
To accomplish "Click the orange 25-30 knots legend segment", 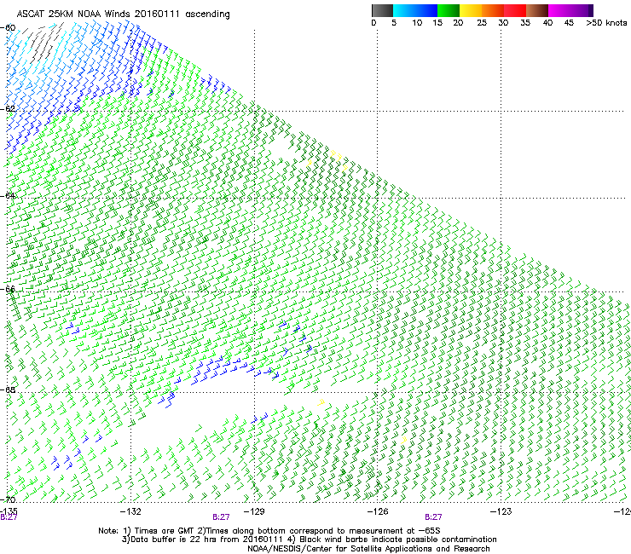I will coord(493,10).
